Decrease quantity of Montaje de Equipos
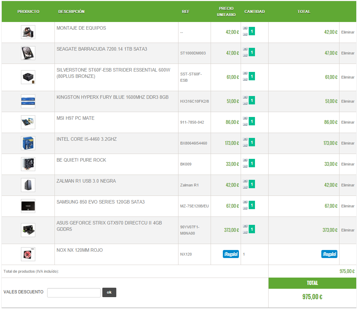This screenshot has width=358, height=309. pos(245,34)
